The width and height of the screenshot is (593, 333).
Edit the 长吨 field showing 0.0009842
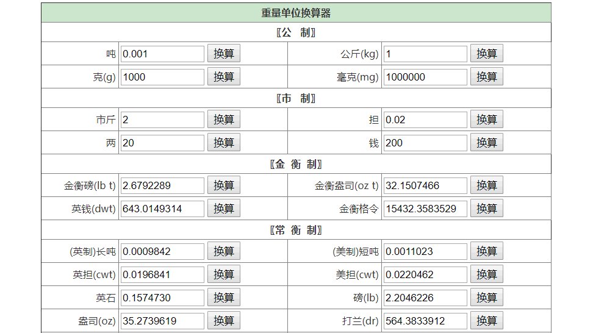click(x=162, y=251)
